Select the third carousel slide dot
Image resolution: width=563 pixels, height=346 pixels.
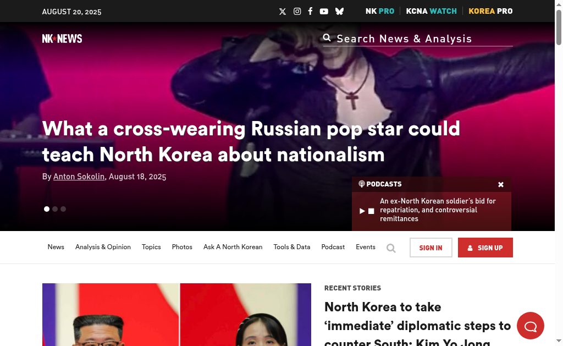(x=63, y=208)
